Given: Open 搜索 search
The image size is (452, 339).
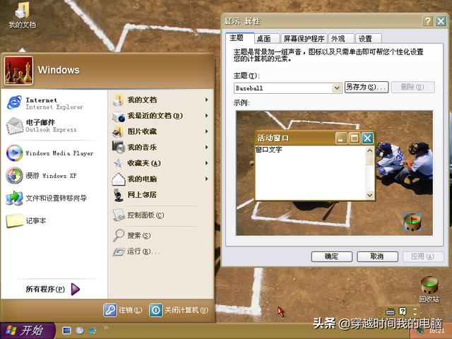Looking at the screenshot, I should click(131, 235).
